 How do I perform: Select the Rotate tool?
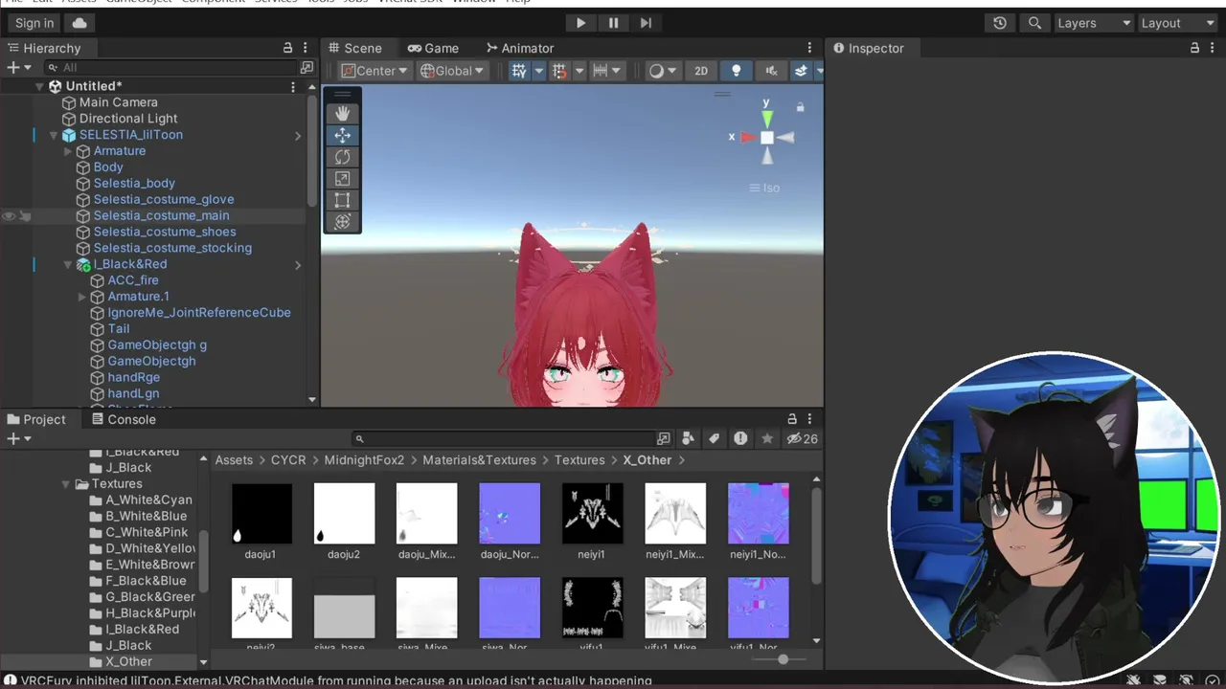coord(342,157)
